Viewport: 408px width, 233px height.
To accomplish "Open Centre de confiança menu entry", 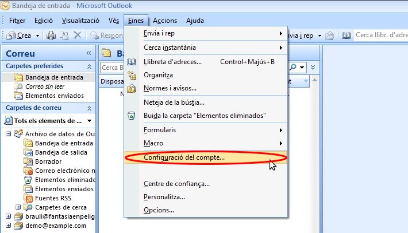I will click(x=206, y=184).
